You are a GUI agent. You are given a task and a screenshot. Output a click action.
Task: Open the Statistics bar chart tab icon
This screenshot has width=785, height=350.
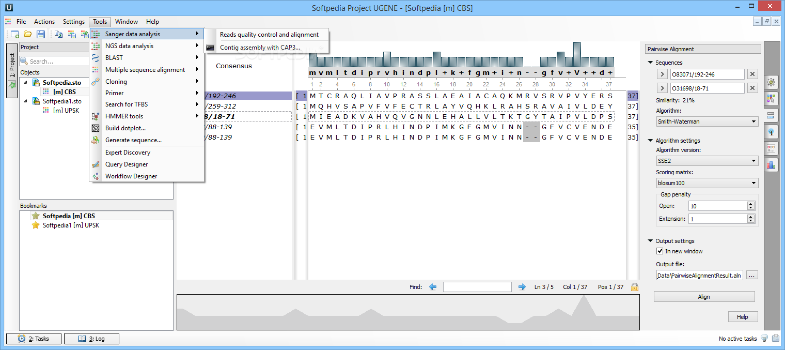click(771, 164)
